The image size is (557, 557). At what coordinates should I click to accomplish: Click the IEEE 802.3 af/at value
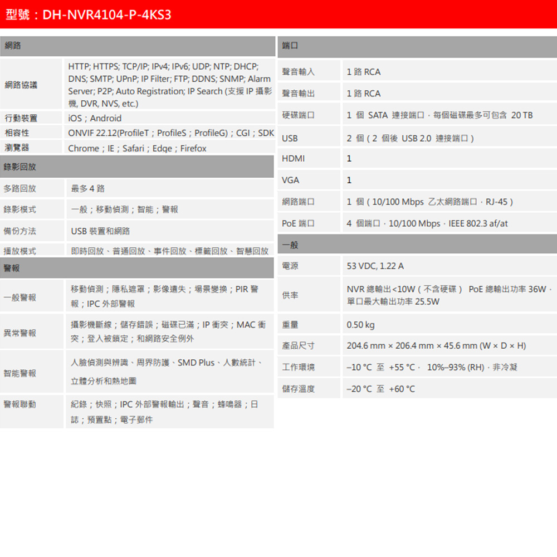pyautogui.click(x=427, y=223)
